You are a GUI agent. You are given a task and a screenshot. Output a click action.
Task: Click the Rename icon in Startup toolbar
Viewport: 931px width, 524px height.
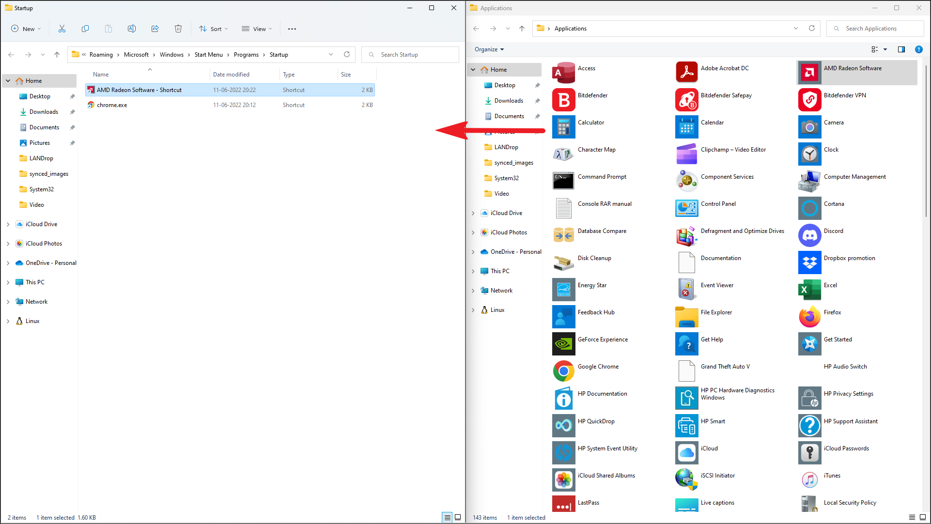[x=132, y=29]
